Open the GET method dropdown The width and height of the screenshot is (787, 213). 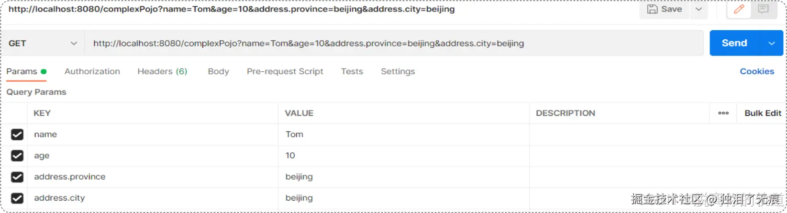pyautogui.click(x=43, y=43)
